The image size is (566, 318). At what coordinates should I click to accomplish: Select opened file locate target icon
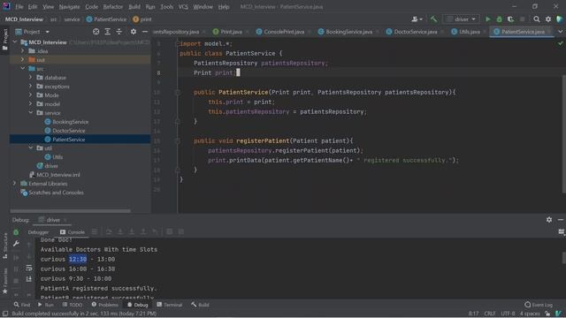click(x=96, y=32)
